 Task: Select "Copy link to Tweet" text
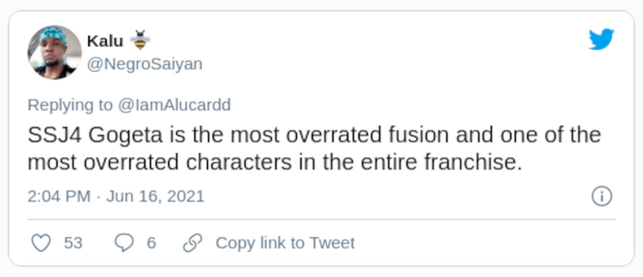click(x=285, y=243)
